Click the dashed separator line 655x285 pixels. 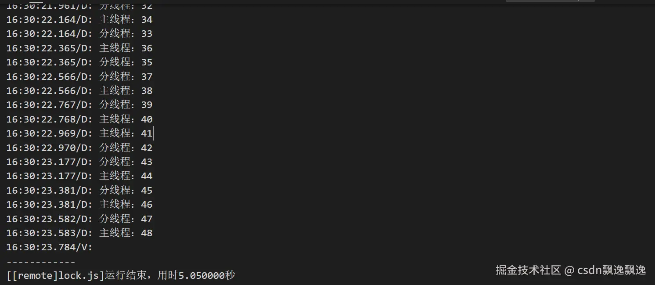tap(41, 262)
